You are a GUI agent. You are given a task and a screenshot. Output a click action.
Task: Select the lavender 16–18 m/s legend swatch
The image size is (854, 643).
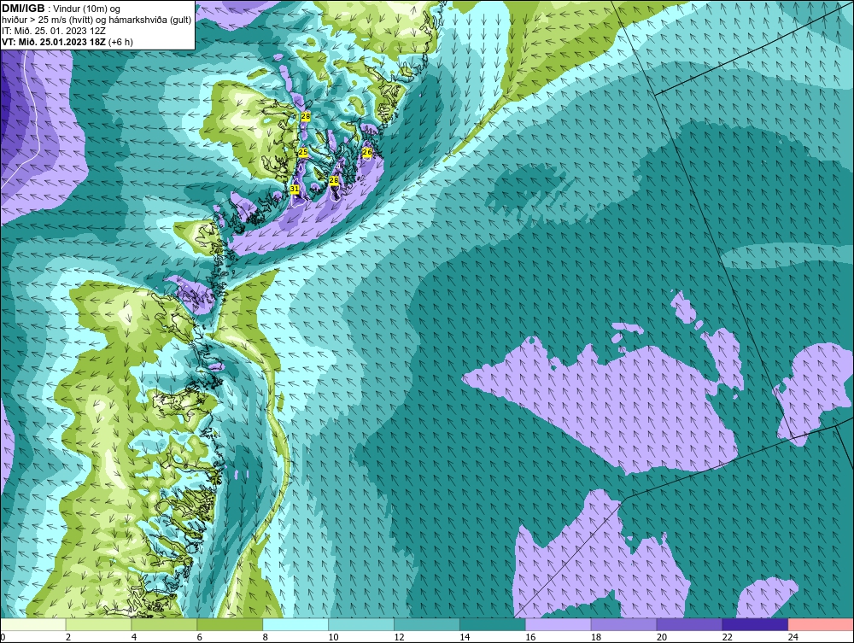(x=559, y=624)
